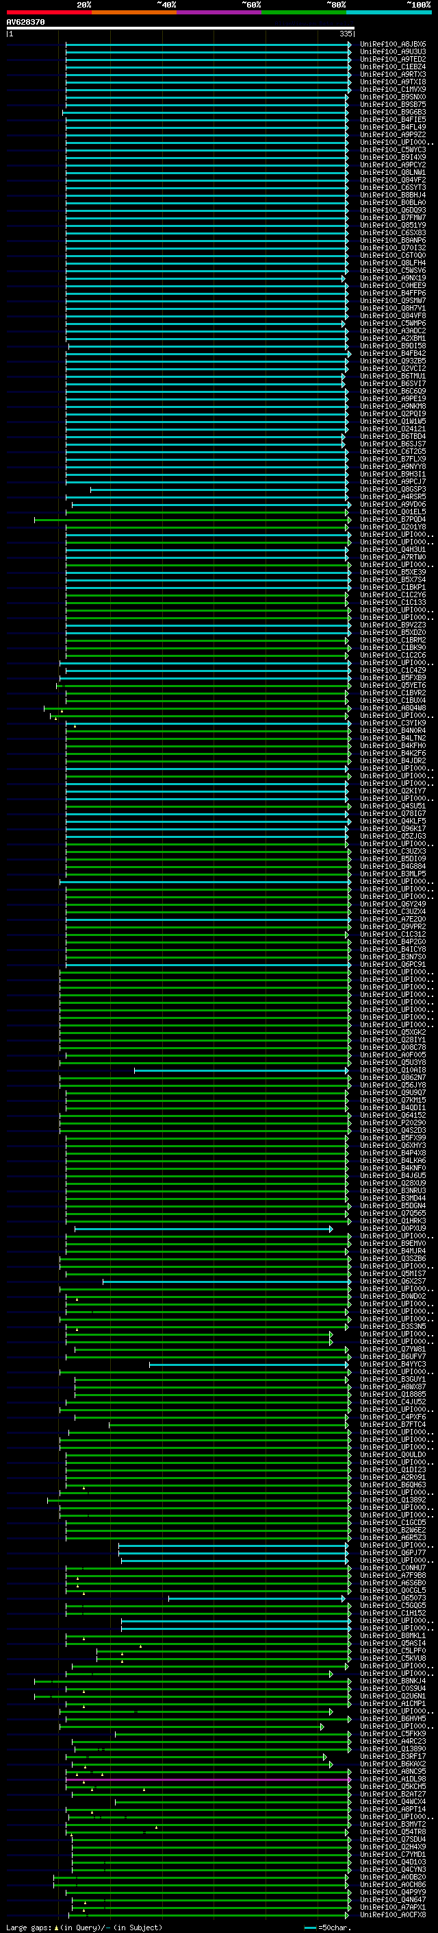Click the purple ~60% legend color bar

click(220, 12)
